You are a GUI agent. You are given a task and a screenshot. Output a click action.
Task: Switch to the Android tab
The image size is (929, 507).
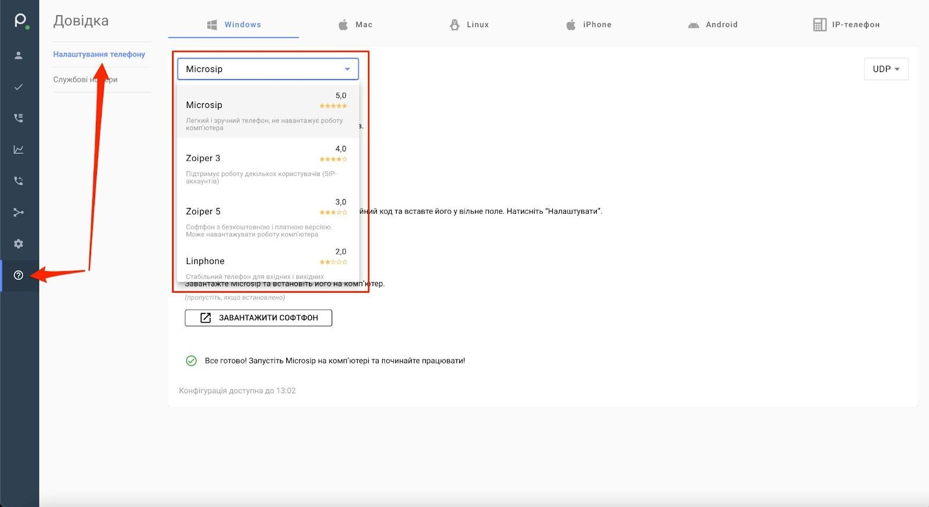click(x=713, y=25)
